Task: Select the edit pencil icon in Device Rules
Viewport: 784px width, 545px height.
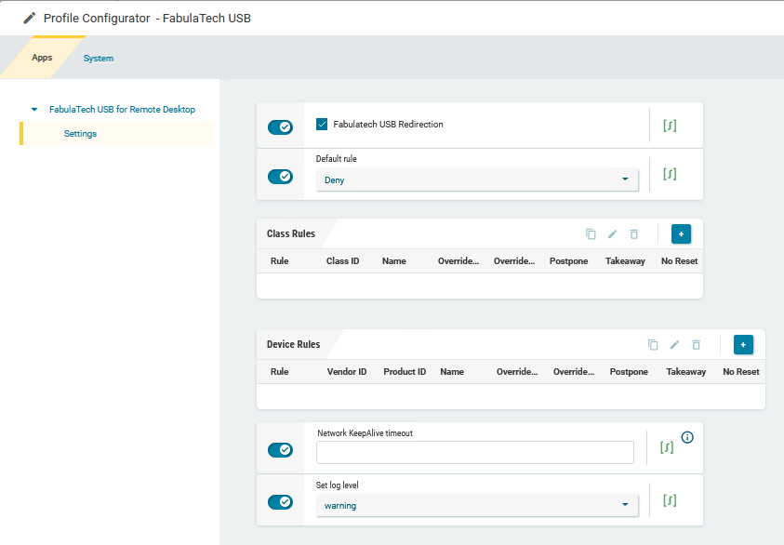Action: tap(673, 344)
